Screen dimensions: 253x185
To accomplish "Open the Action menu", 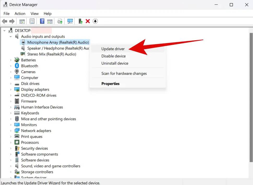I will tap(20, 14).
